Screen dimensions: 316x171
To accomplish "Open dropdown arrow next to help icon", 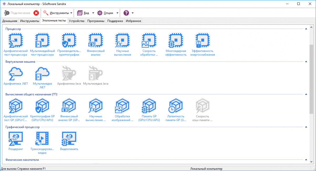I will tap(133, 13).
